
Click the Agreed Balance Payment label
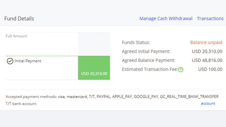pyautogui.click(x=148, y=60)
